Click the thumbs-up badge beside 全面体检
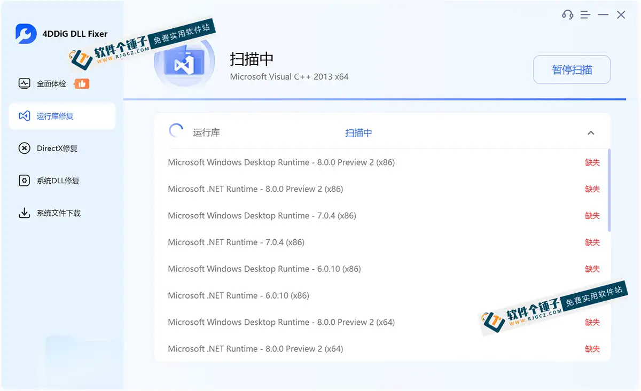Screen dimensions: 641x391 [x=82, y=83]
